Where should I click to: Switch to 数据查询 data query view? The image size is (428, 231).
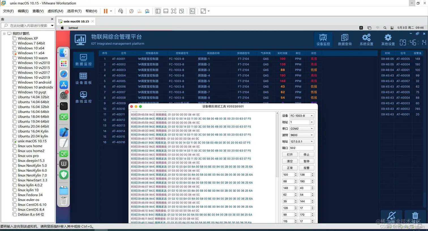[344, 39]
